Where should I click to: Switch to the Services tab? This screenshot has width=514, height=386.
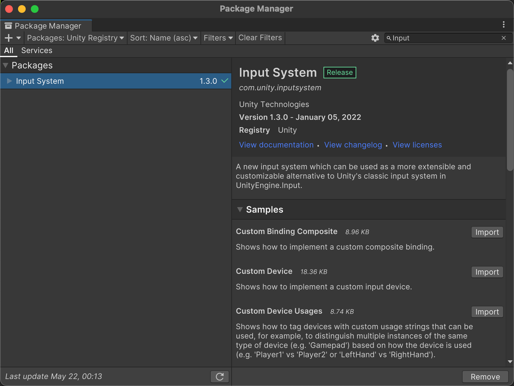37,50
